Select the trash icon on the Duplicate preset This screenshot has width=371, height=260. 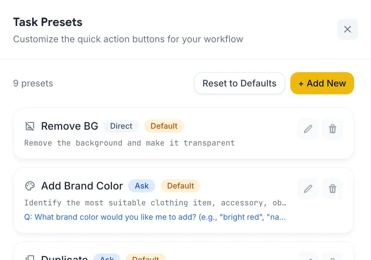332,258
